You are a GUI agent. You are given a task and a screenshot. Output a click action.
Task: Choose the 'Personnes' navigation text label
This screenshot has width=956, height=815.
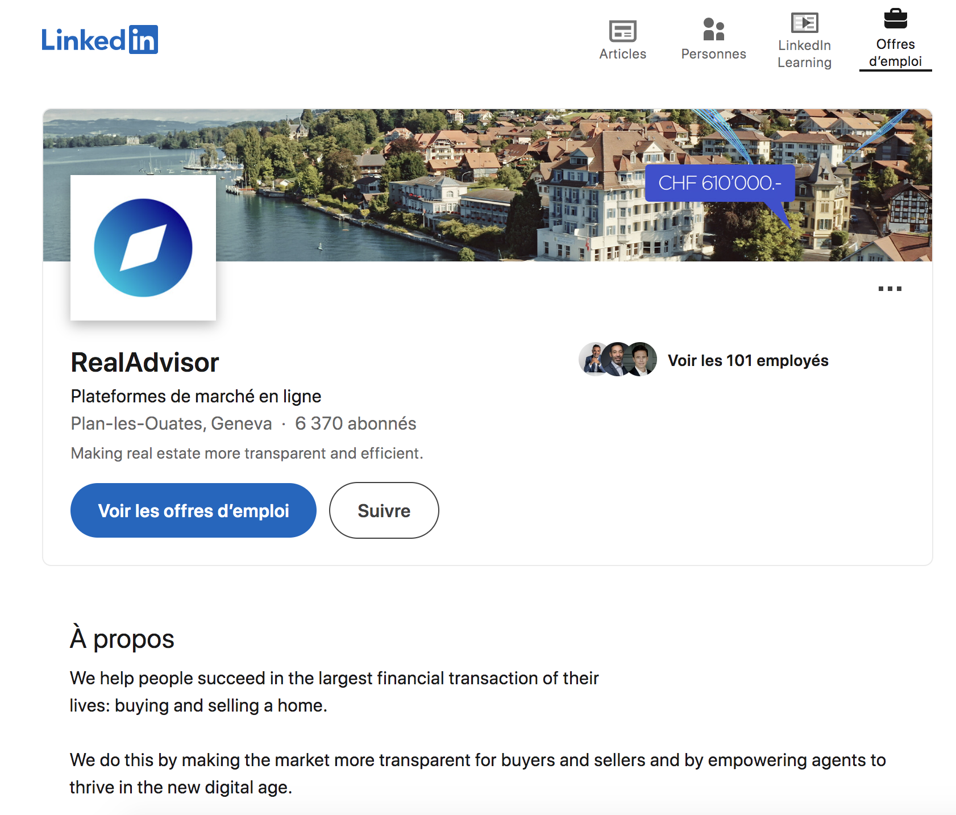pyautogui.click(x=713, y=54)
